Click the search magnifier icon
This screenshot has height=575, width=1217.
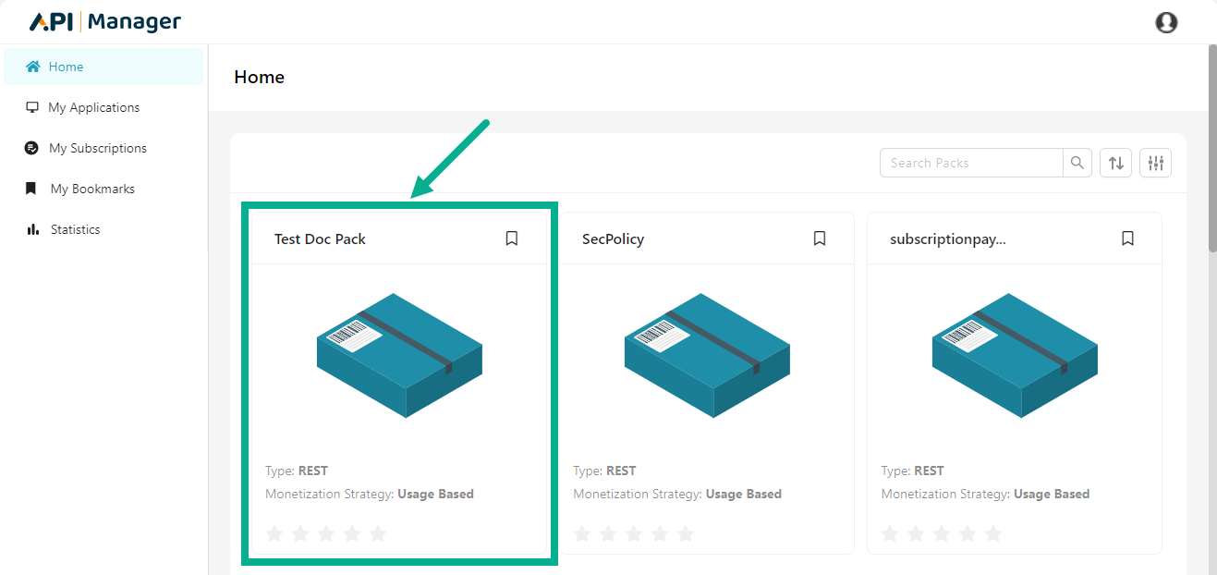[x=1077, y=163]
